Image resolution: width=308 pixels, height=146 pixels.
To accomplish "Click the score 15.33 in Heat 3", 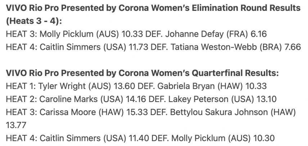I will 136,112.
